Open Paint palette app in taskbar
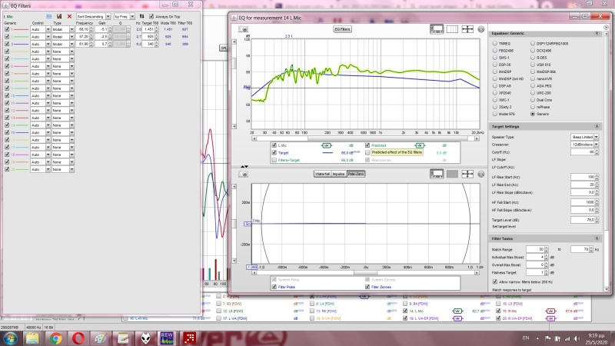This screenshot has width=615, height=346. pos(101,338)
